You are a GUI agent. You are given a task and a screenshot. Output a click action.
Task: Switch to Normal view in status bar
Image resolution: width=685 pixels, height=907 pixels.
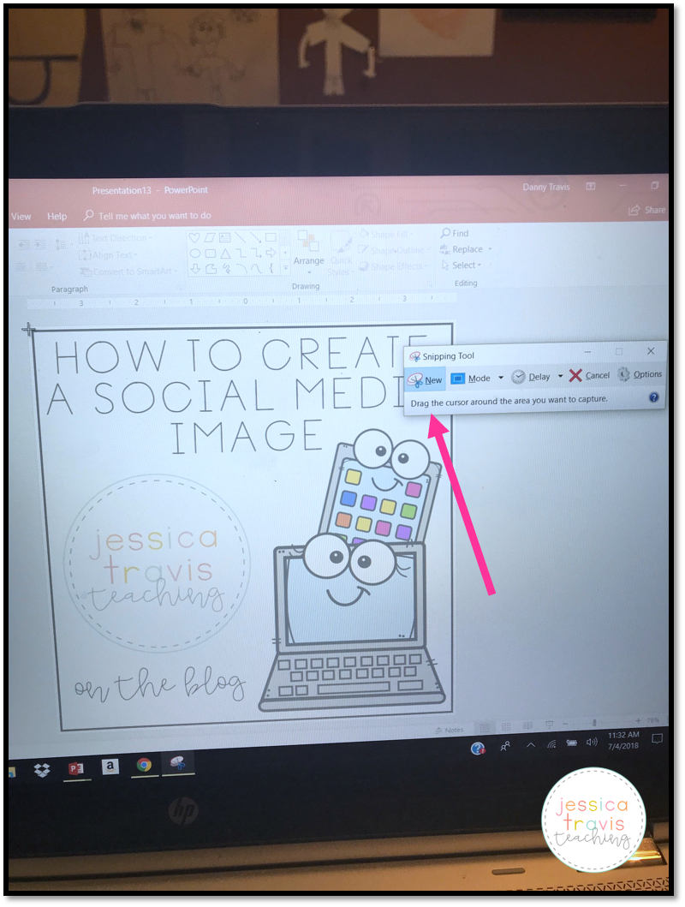(x=485, y=727)
